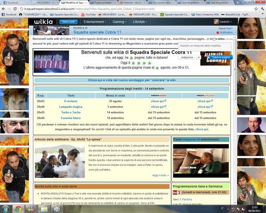Click the stagione 30 trailer video thumbnail
Screen dimensions: 266x213
pos(201,161)
